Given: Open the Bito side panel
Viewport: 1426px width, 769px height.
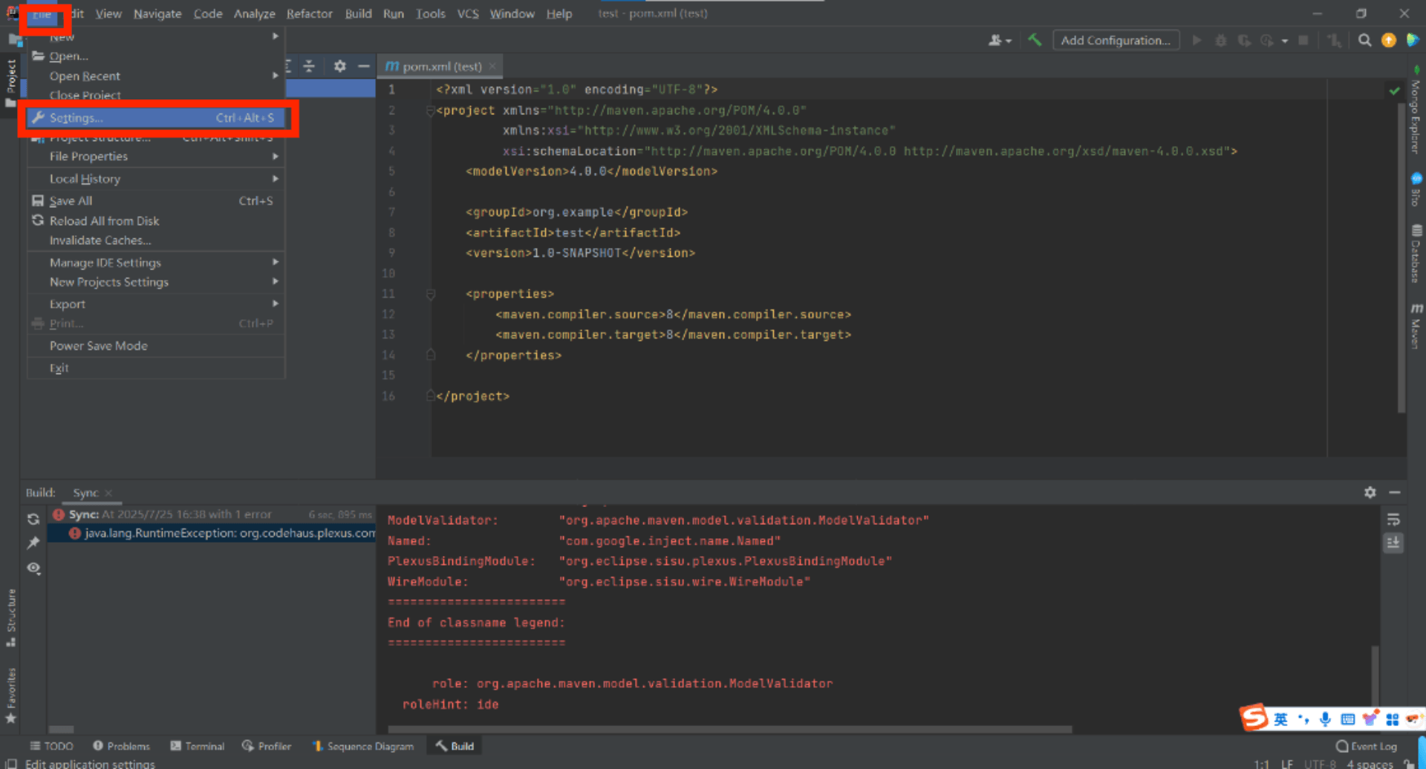Looking at the screenshot, I should coord(1416,189).
